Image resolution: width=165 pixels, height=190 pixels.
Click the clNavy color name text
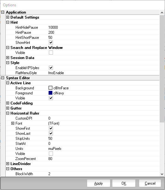pyautogui.click(x=59, y=93)
